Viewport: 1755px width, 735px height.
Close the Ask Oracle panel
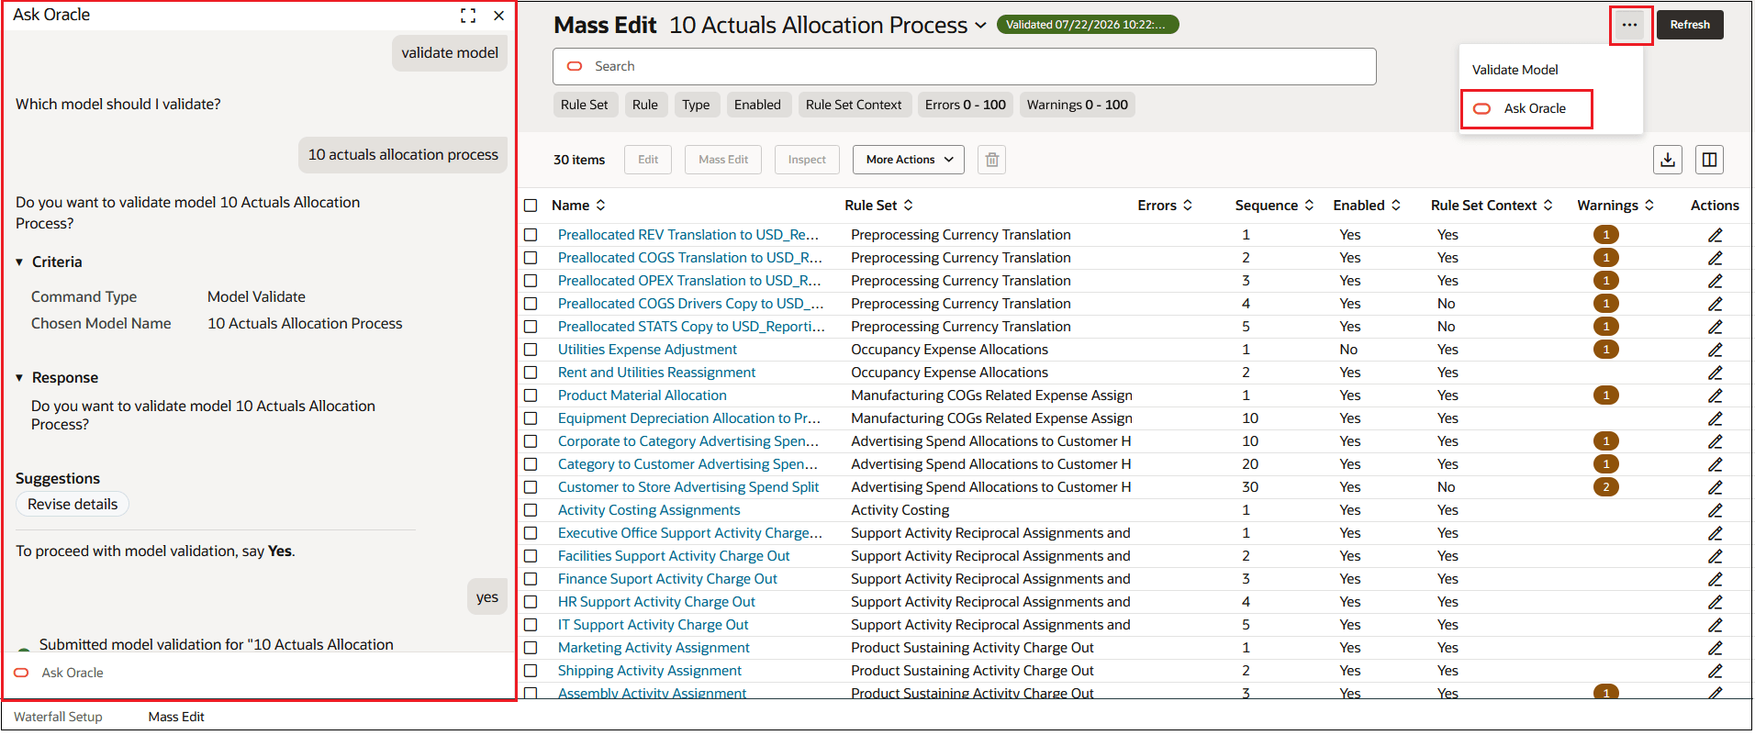pos(498,16)
